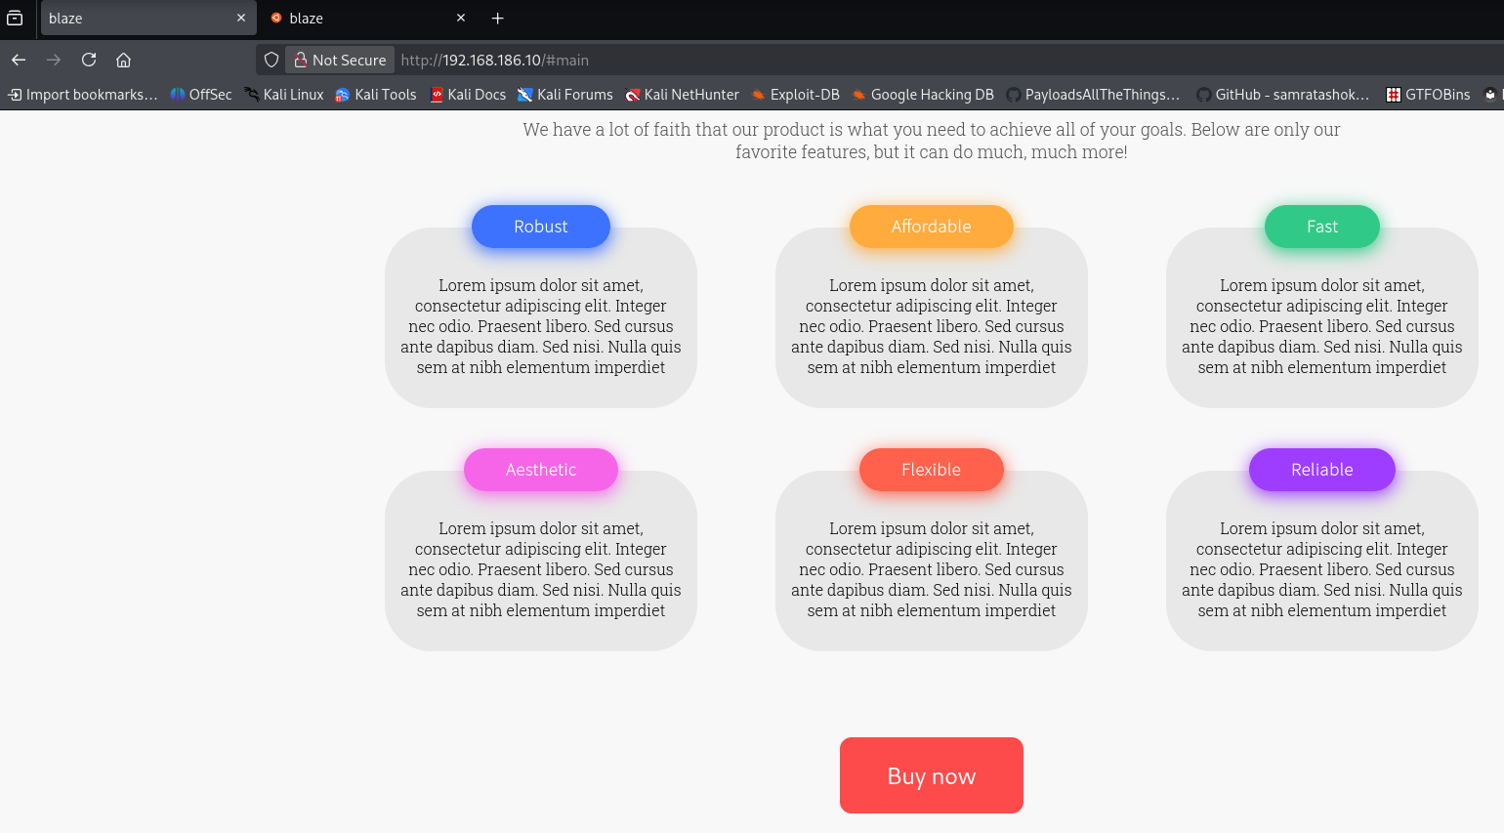Open a new tab with the plus button
Viewport: 1504px width, 833px height.
(x=498, y=18)
